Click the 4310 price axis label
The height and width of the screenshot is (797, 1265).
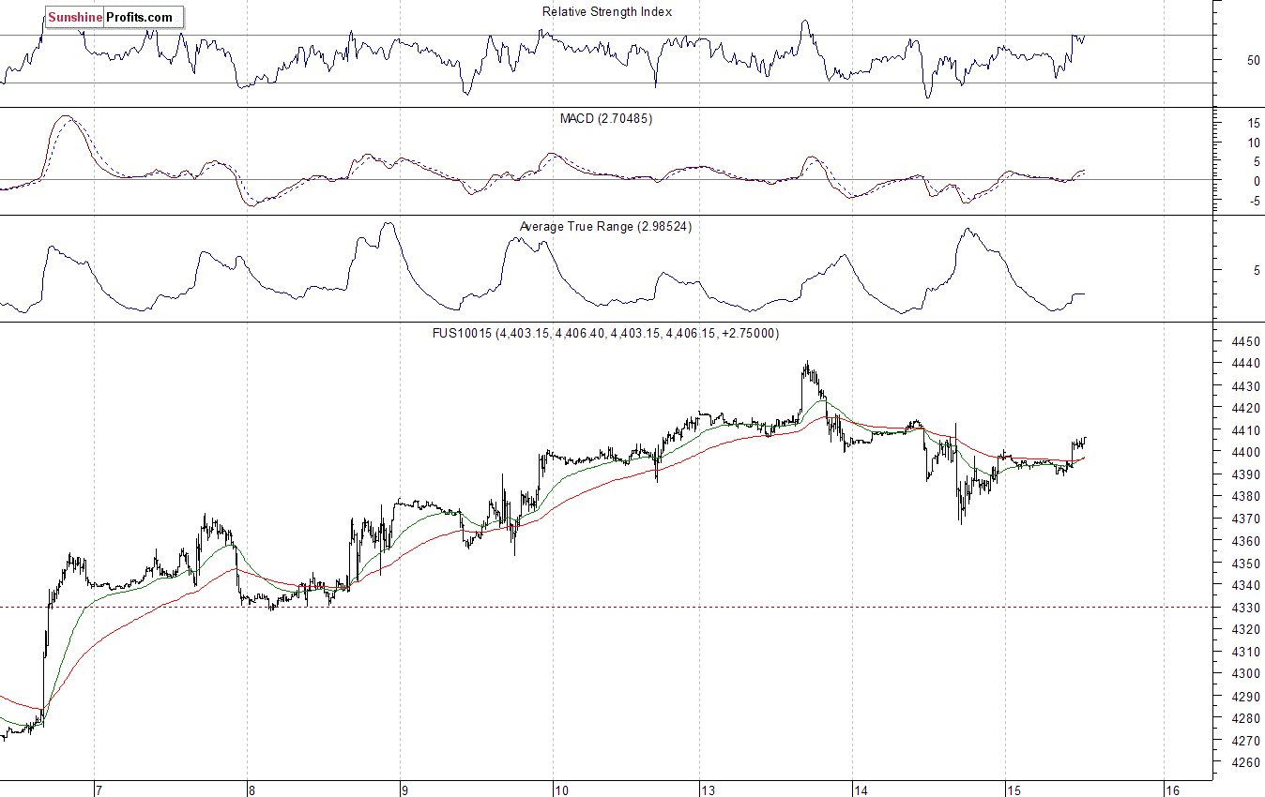coord(1247,652)
